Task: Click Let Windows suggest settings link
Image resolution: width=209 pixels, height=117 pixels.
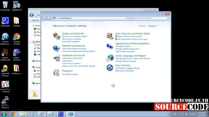Action: click(x=127, y=68)
